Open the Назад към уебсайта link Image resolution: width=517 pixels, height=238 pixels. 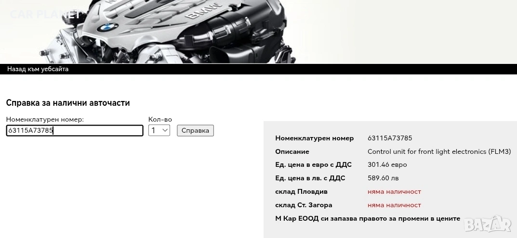pyautogui.click(x=38, y=69)
